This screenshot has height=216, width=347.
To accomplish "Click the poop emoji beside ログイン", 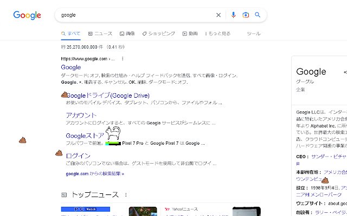I will 59,153.
